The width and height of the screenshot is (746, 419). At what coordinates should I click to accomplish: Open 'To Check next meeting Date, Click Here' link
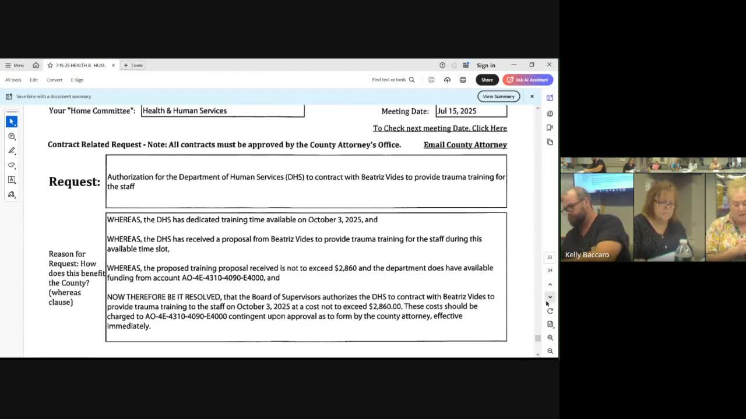click(440, 128)
